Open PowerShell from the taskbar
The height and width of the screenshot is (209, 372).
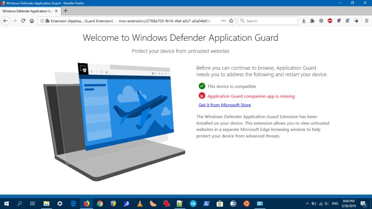(x=206, y=203)
